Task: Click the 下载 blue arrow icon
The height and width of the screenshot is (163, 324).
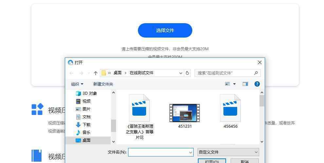Action: tap(78, 125)
